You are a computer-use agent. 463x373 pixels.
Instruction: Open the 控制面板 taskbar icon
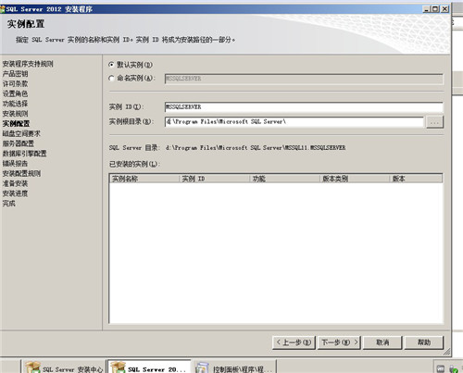pos(234,367)
